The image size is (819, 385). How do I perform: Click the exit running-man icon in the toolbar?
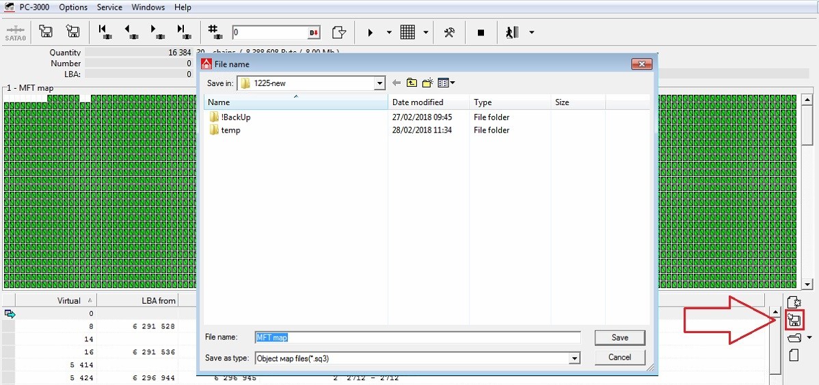tap(512, 32)
